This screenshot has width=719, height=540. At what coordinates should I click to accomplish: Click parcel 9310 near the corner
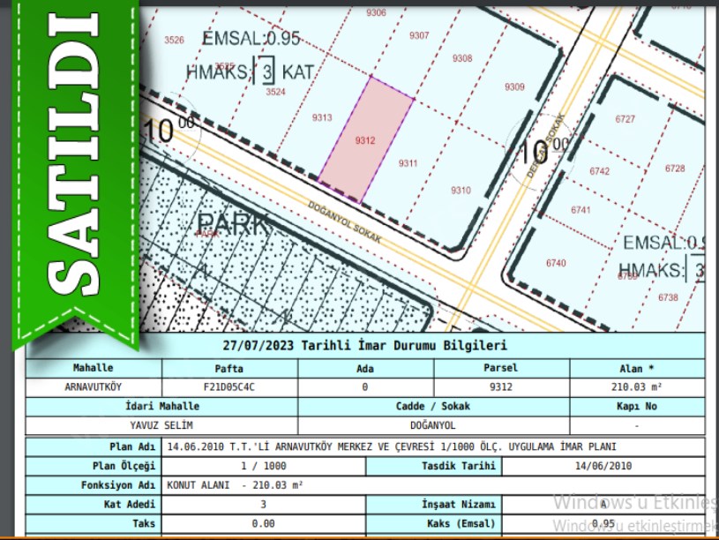(461, 191)
